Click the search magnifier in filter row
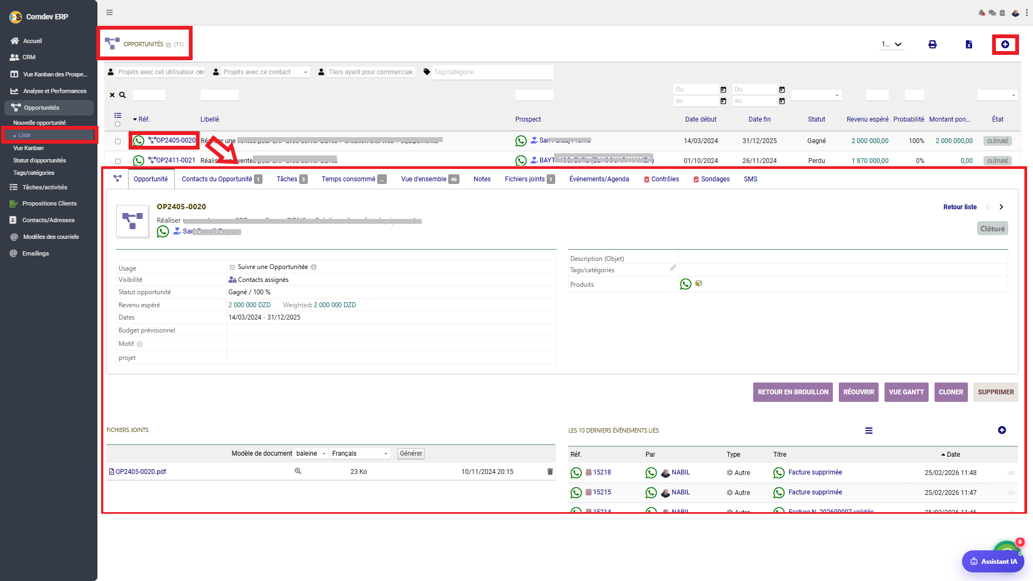This screenshot has height=581, width=1033. pos(122,95)
